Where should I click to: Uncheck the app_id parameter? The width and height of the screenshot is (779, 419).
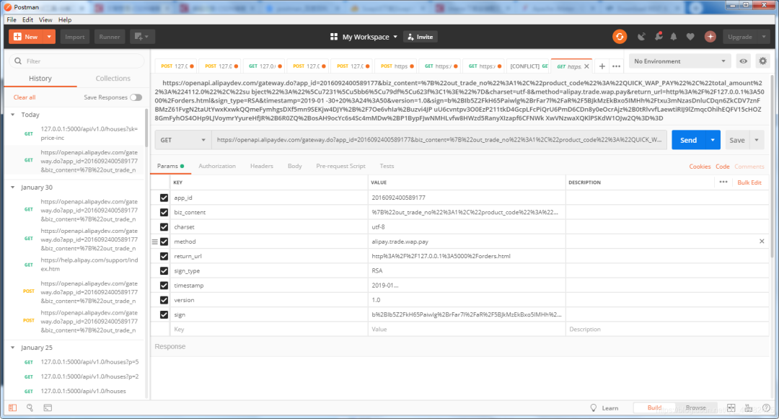click(x=164, y=198)
